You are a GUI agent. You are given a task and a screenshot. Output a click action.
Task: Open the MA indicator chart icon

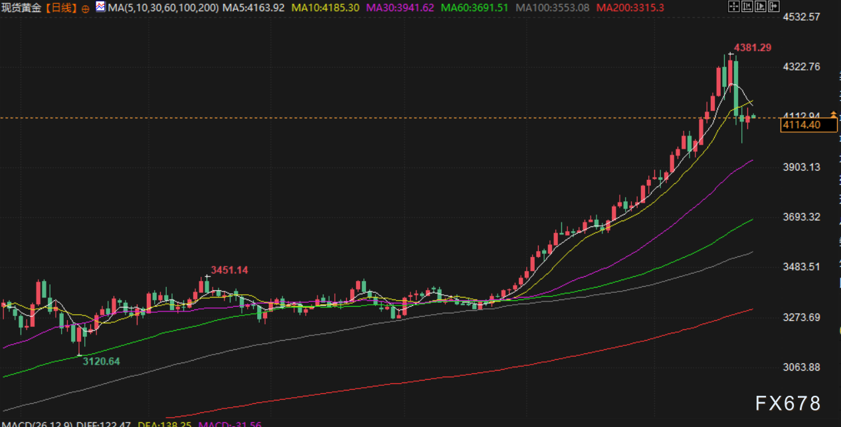coord(100,7)
